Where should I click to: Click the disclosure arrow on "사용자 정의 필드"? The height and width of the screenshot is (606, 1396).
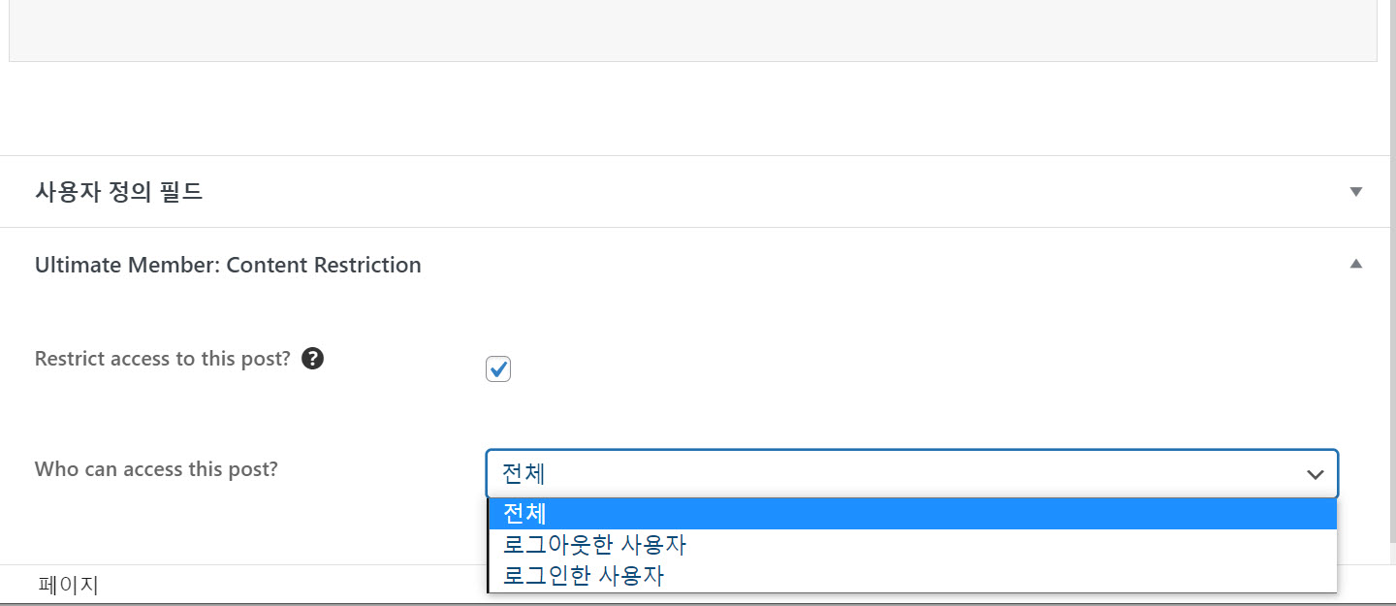1355,191
